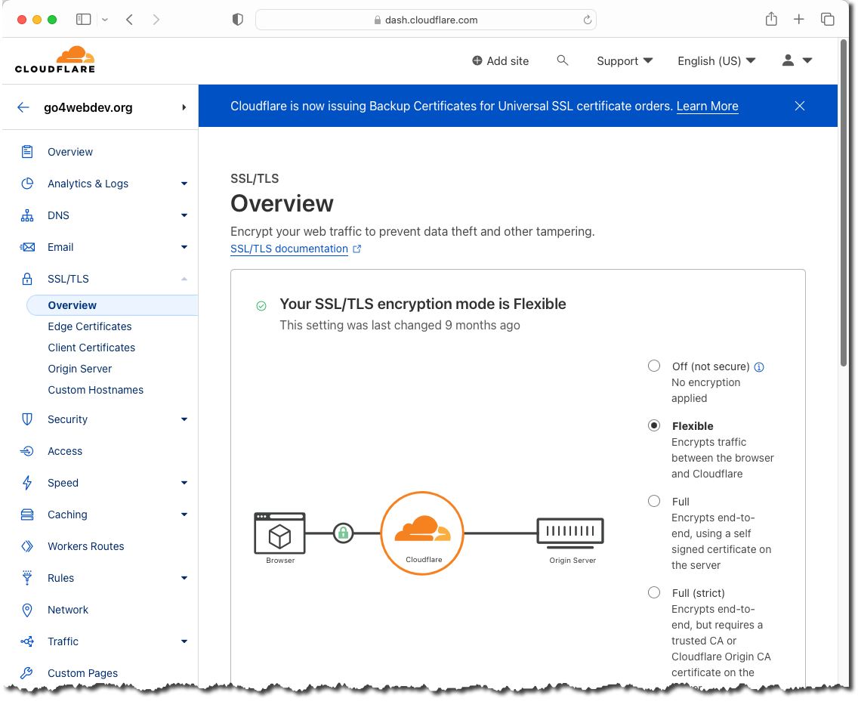Open Custom Hostnames submenu item

95,390
